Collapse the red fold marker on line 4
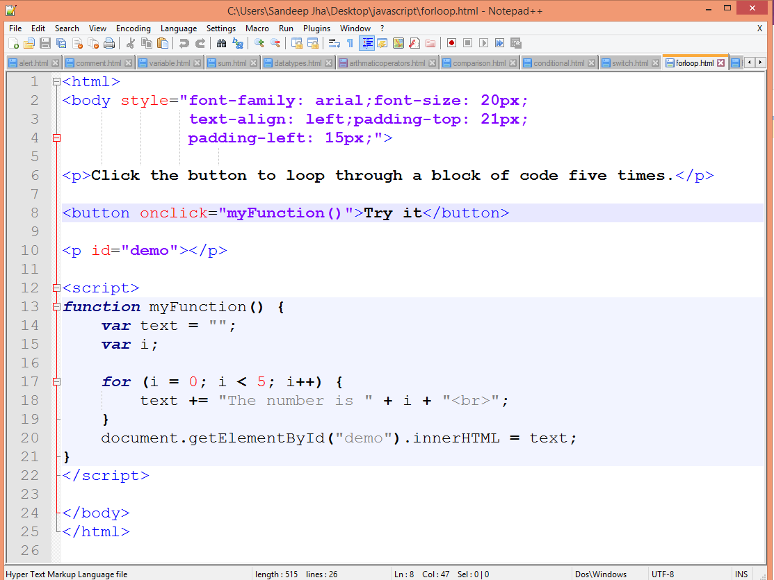Viewport: 774px width, 580px height. pyautogui.click(x=56, y=138)
